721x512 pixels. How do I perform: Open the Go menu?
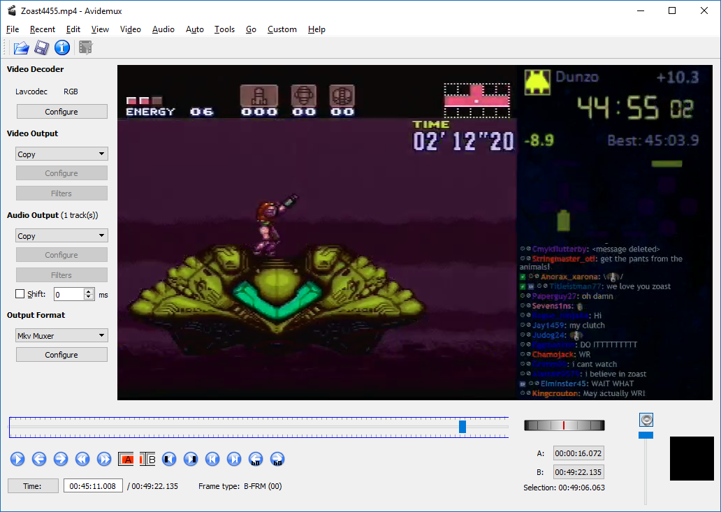pyautogui.click(x=251, y=29)
